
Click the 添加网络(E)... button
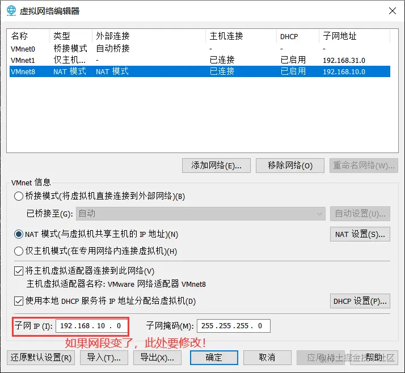coord(216,166)
